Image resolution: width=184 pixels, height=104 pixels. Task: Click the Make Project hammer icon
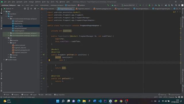tap(108, 5)
